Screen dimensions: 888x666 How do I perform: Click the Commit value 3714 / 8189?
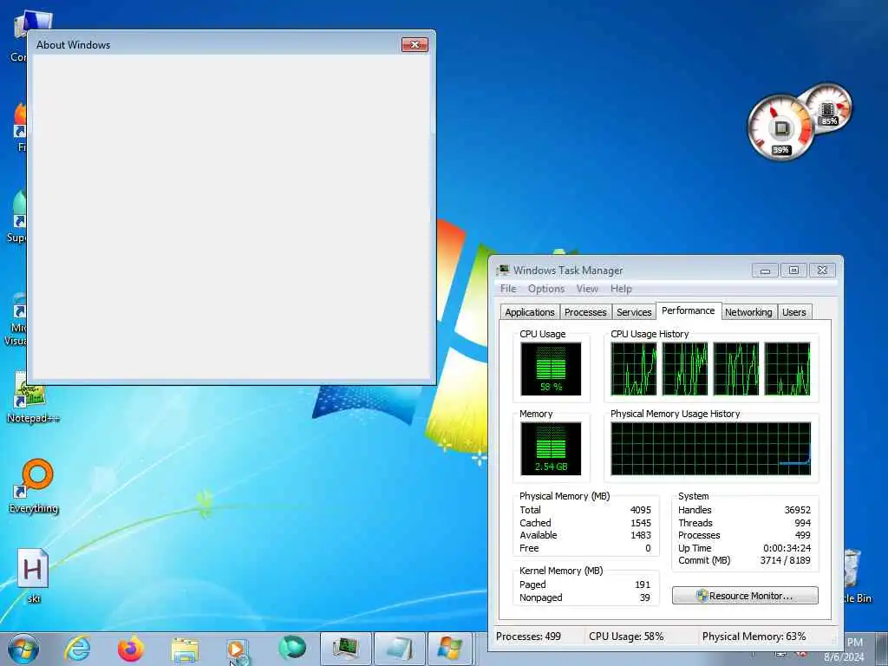(785, 561)
